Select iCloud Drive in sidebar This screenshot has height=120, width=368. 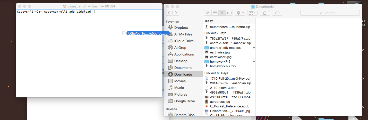tap(184, 41)
